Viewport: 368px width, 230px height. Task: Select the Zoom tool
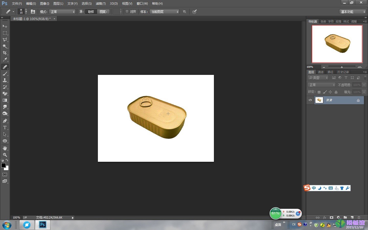[5, 155]
